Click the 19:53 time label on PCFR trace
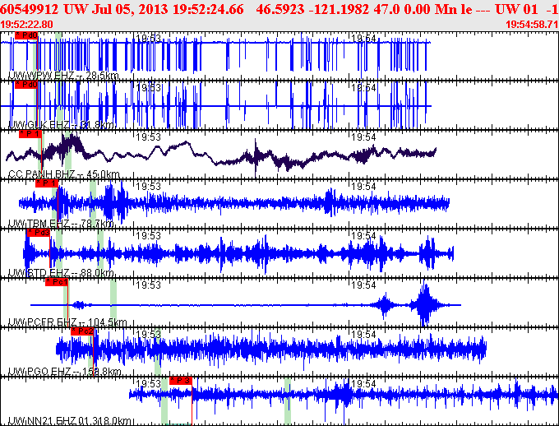Screen dimensions: 559x426 [149, 285]
